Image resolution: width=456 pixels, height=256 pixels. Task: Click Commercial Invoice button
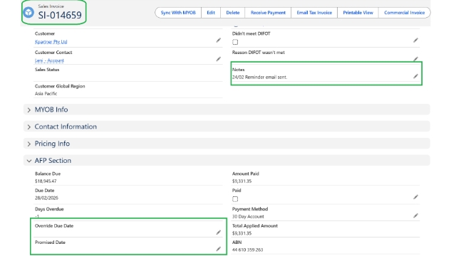[x=404, y=13]
